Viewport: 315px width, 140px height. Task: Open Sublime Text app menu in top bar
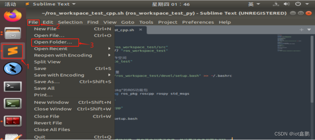[51, 4]
